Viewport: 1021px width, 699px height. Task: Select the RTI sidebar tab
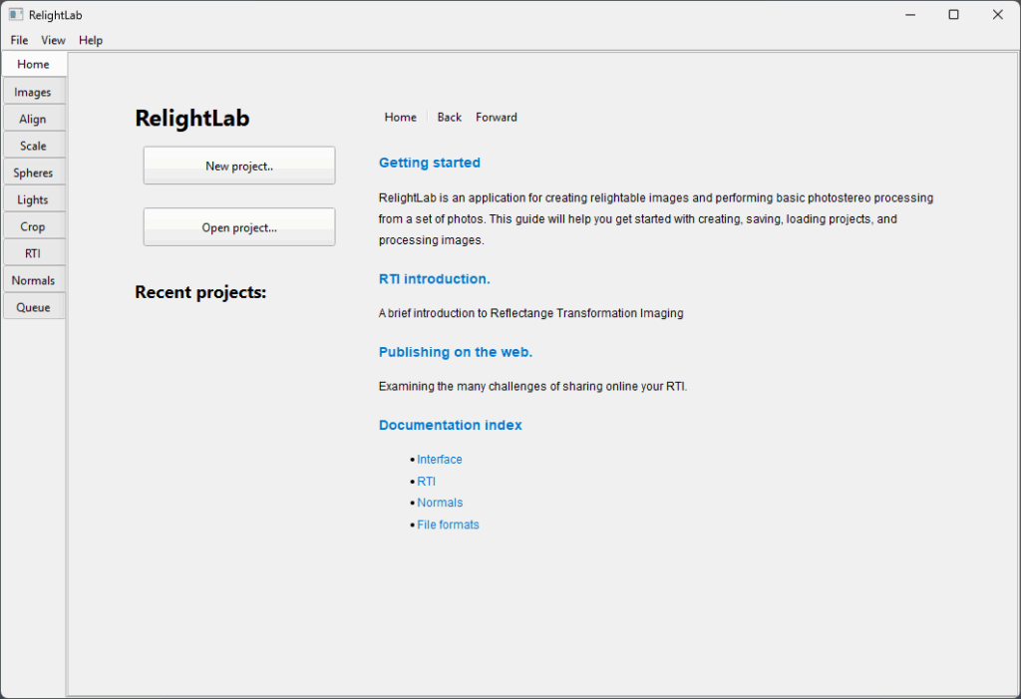click(x=33, y=253)
